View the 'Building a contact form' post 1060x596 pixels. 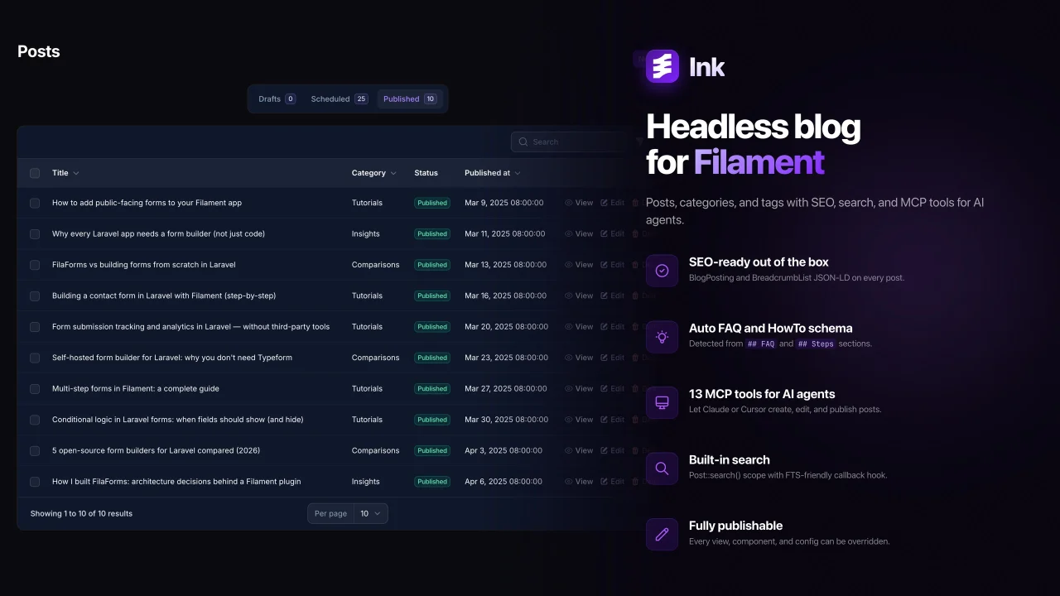579,296
